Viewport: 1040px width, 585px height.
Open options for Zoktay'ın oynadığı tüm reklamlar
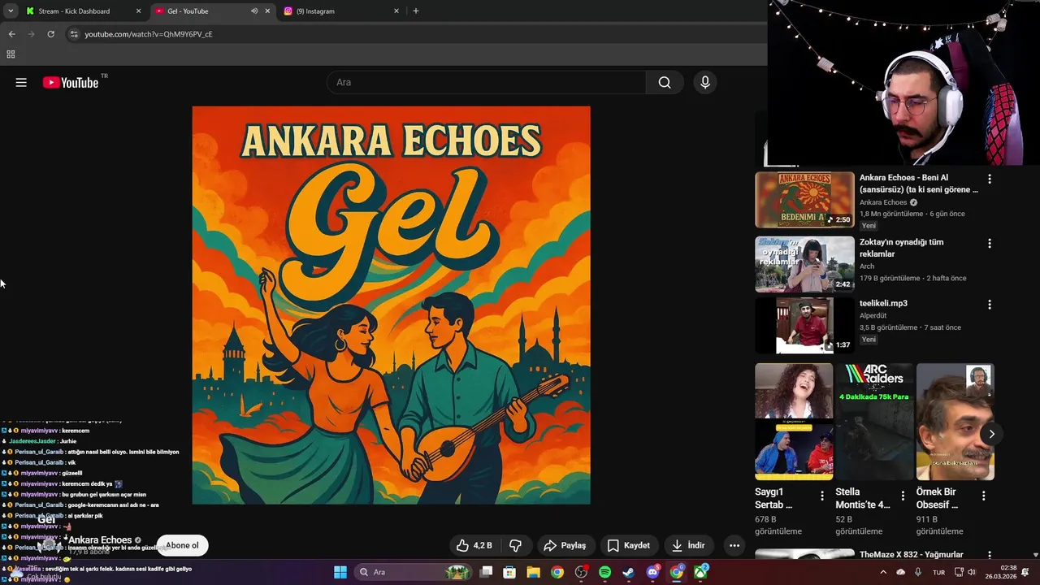pyautogui.click(x=989, y=243)
